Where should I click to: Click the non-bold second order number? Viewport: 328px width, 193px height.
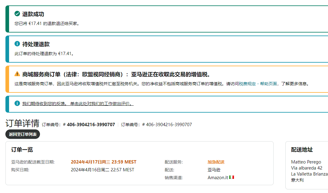tap(169, 125)
